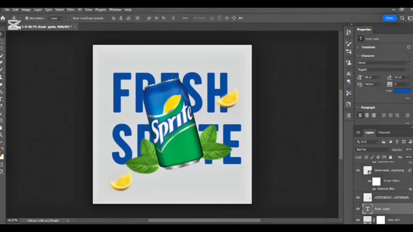Select the Move tool options icon
Viewport: 413px width, 232px height.
click(x=14, y=18)
